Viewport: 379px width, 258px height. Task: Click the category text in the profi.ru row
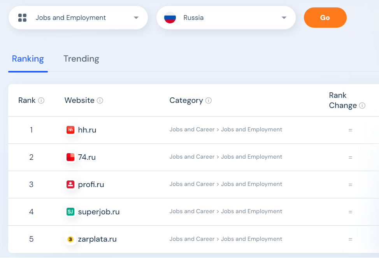(226, 184)
